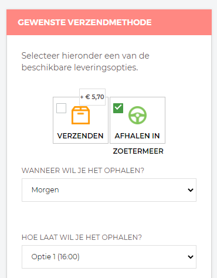
Task: Click the white checkmark inside the green box
Action: tap(118, 107)
